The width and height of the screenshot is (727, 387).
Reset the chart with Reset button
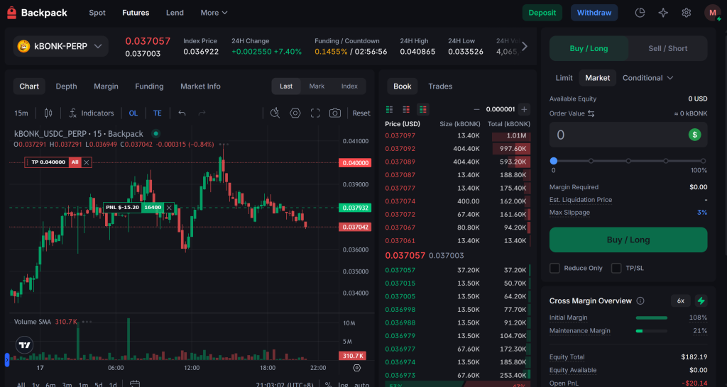coord(361,113)
